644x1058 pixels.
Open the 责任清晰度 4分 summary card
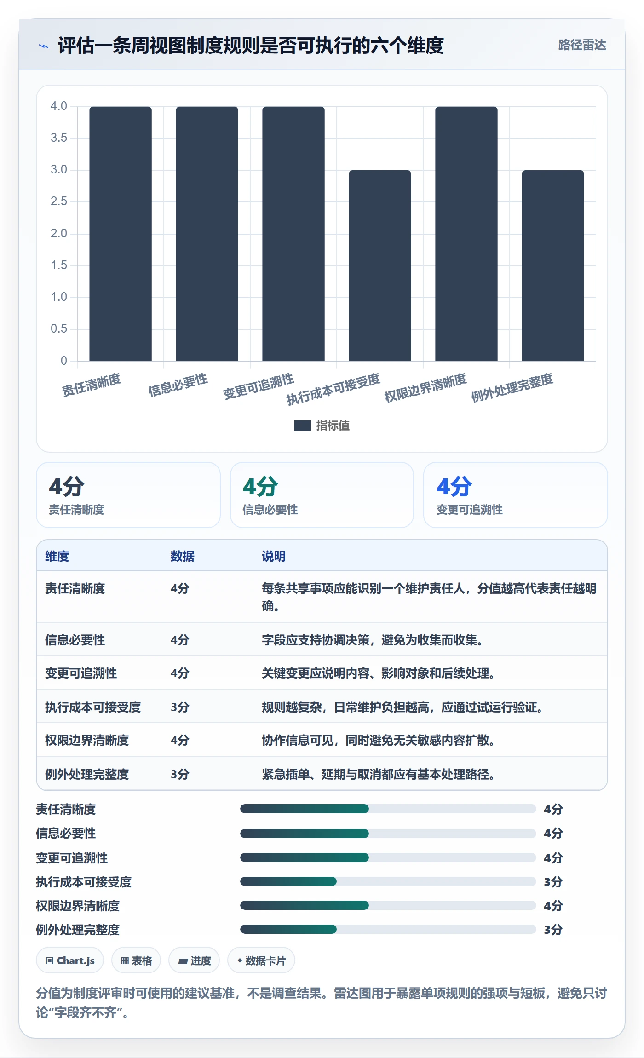pos(128,495)
